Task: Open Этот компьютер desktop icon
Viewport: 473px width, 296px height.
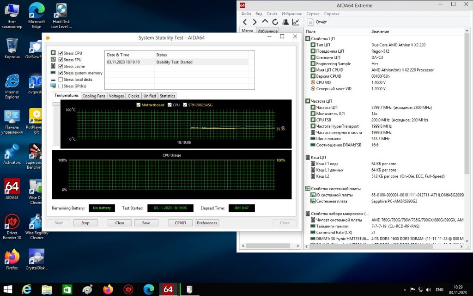Action: [x=12, y=16]
